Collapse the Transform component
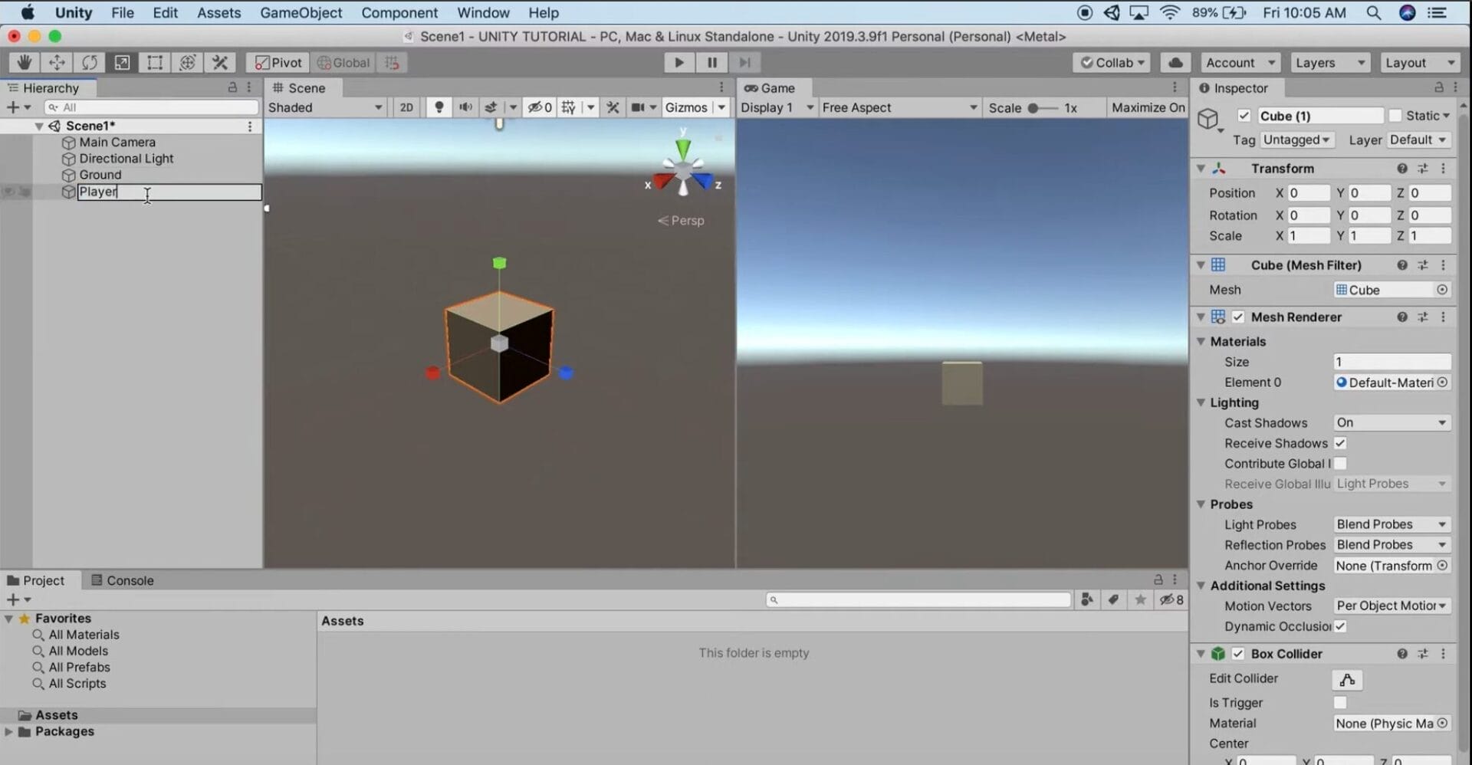This screenshot has width=1472, height=765. pyautogui.click(x=1201, y=169)
